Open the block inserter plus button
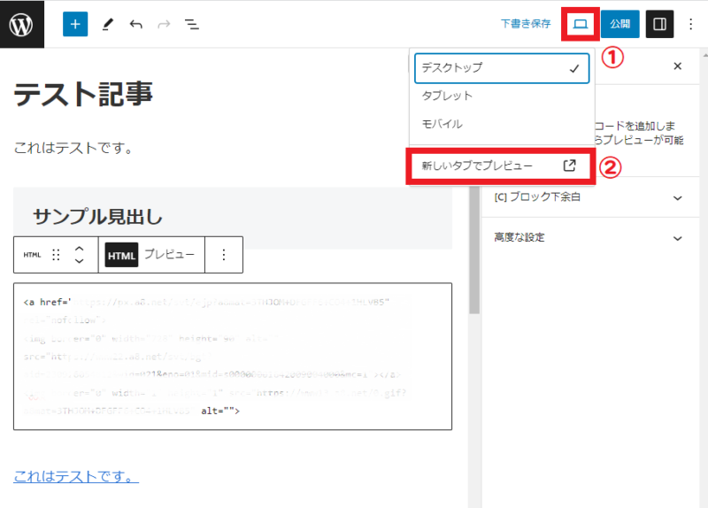Image resolution: width=708 pixels, height=508 pixels. click(75, 24)
